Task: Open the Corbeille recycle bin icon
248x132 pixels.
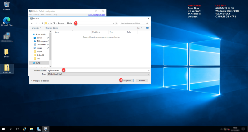Action: (7, 6)
